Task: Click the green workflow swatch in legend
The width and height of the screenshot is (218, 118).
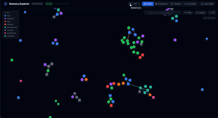Action: [5, 36]
